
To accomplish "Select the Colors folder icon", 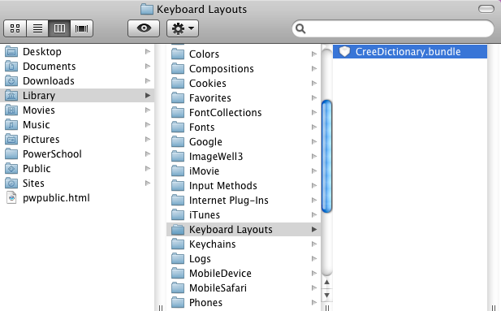I will point(178,54).
